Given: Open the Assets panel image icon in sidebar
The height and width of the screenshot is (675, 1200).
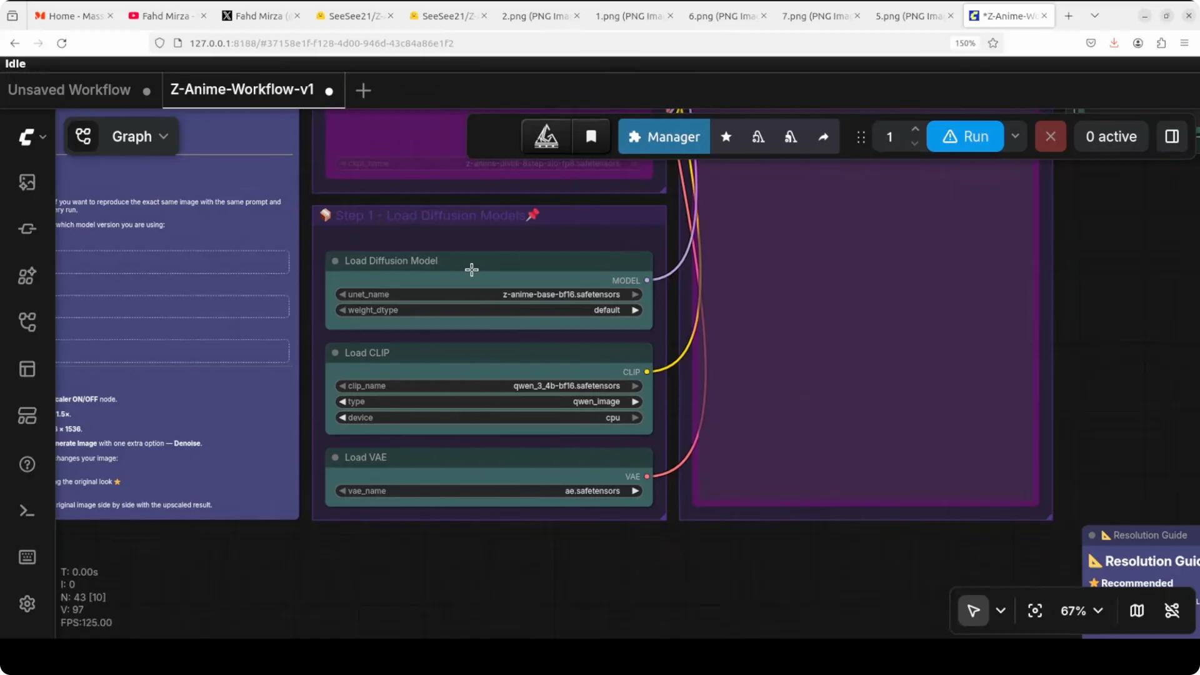Looking at the screenshot, I should (27, 182).
